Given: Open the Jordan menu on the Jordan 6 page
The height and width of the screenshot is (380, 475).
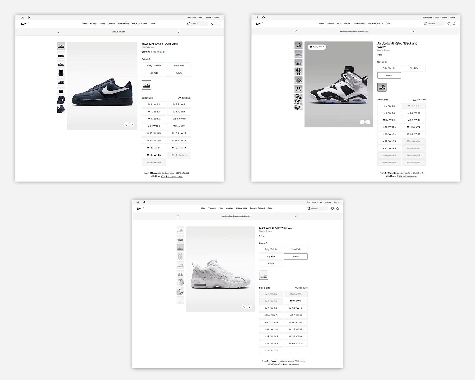Looking at the screenshot, I should (x=348, y=23).
